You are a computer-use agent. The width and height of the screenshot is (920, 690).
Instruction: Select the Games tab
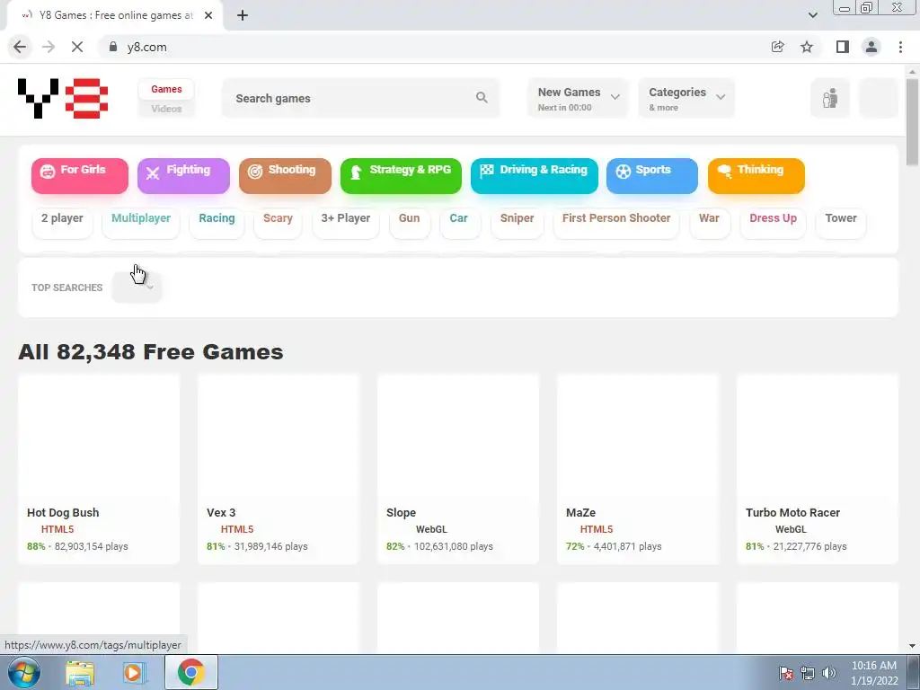coord(166,89)
